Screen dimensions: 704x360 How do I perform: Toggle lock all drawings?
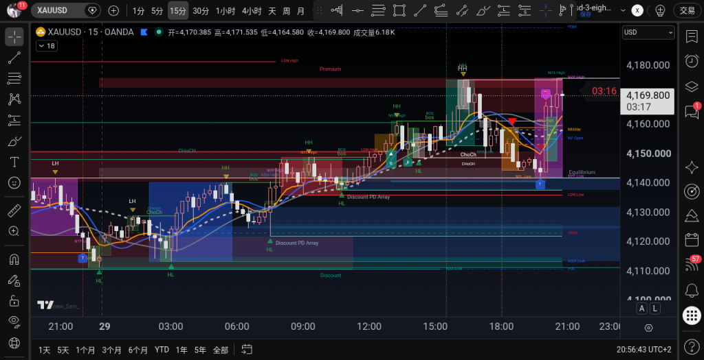tap(14, 300)
